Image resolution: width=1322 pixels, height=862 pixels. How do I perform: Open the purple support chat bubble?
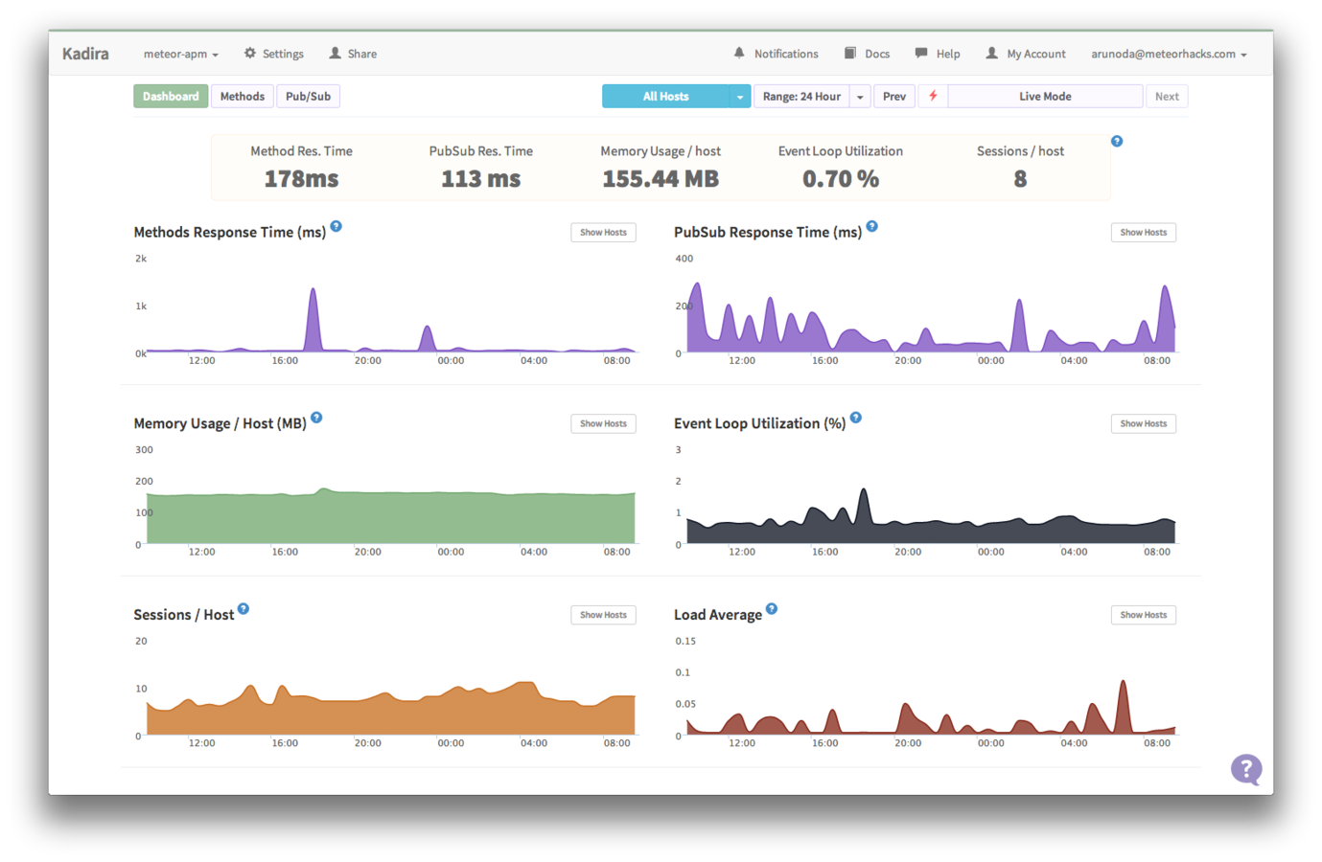pyautogui.click(x=1246, y=769)
